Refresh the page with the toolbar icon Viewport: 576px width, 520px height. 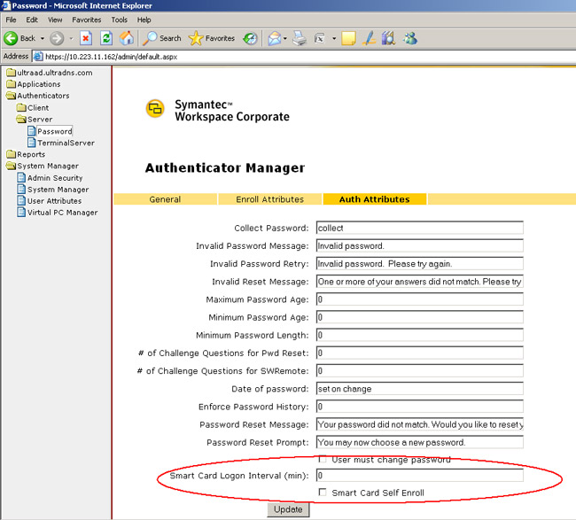(106, 38)
